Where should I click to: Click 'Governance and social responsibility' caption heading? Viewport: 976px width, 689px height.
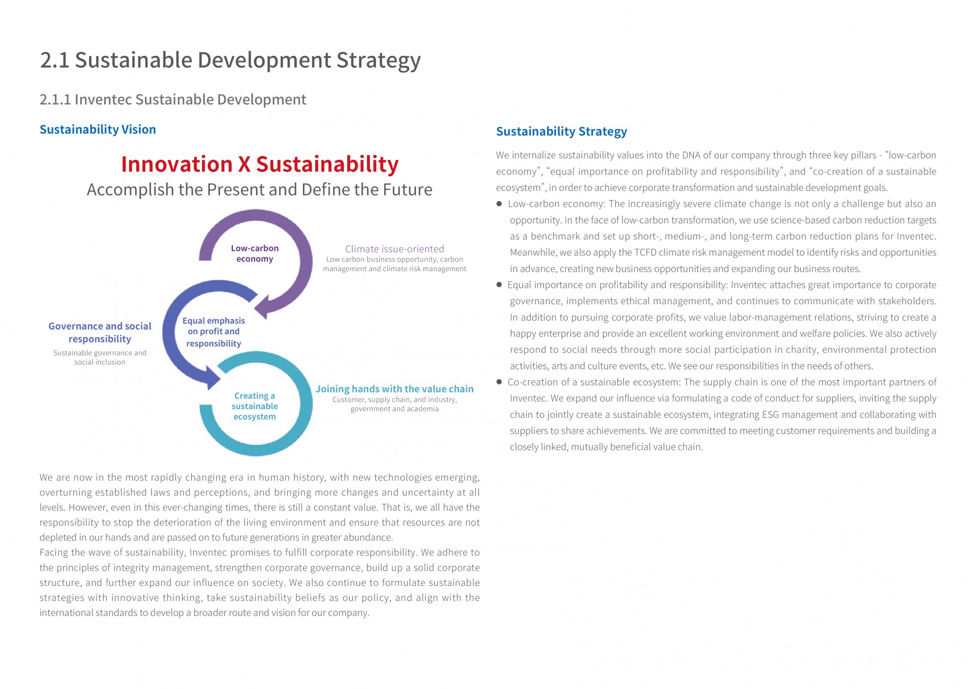[100, 333]
